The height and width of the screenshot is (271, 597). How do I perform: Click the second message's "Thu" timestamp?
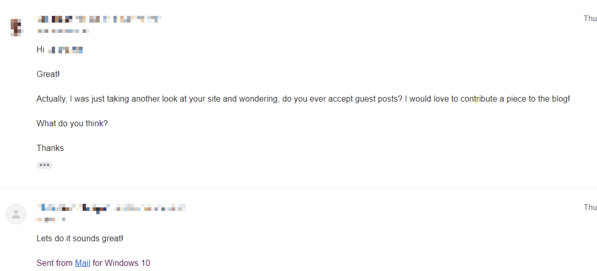590,207
